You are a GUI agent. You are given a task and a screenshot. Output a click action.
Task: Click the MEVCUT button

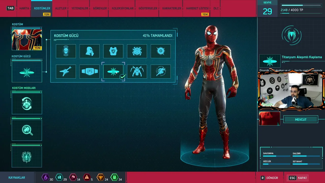point(301,119)
